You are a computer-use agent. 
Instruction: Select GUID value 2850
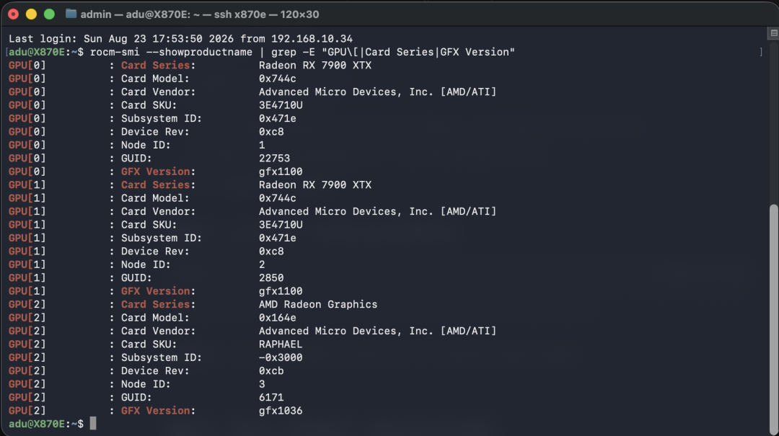click(271, 278)
